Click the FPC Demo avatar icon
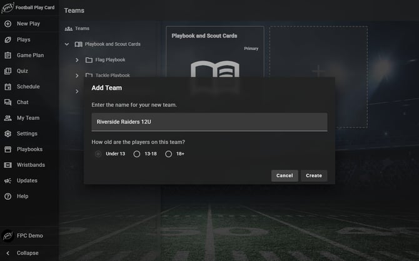The width and height of the screenshot is (419, 261). pos(8,235)
